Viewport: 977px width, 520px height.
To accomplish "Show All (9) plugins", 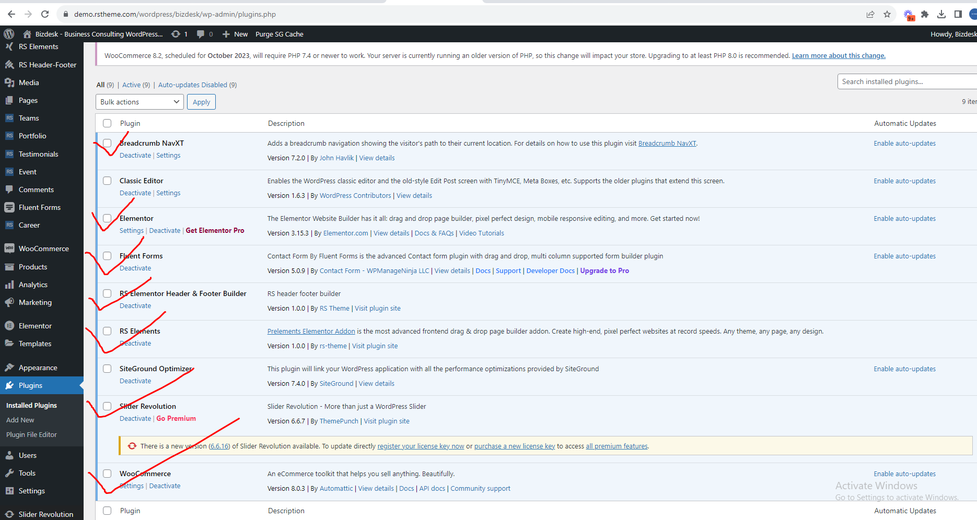I will (x=105, y=85).
